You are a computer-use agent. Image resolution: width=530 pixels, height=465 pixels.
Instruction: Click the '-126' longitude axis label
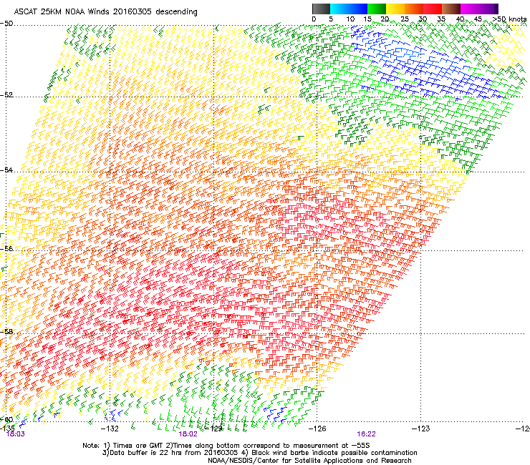coord(317,429)
